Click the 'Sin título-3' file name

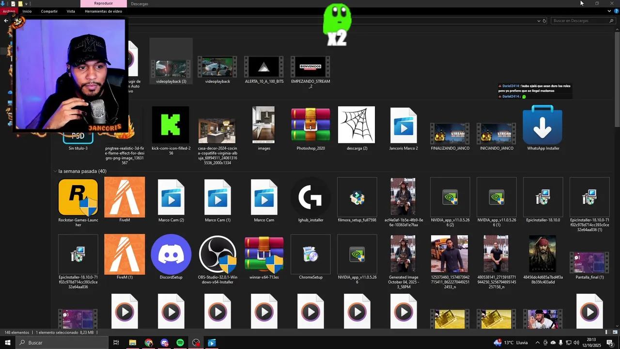pos(78,148)
